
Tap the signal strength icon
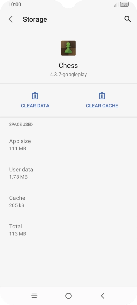pos(116,4)
